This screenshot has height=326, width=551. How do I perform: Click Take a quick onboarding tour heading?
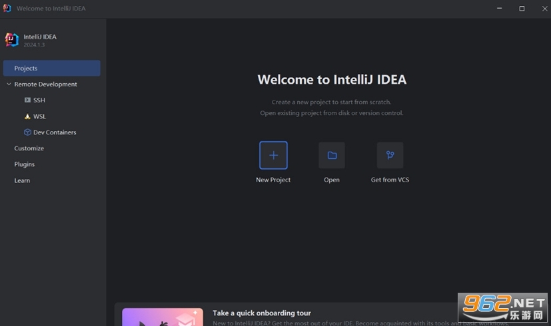(x=262, y=313)
